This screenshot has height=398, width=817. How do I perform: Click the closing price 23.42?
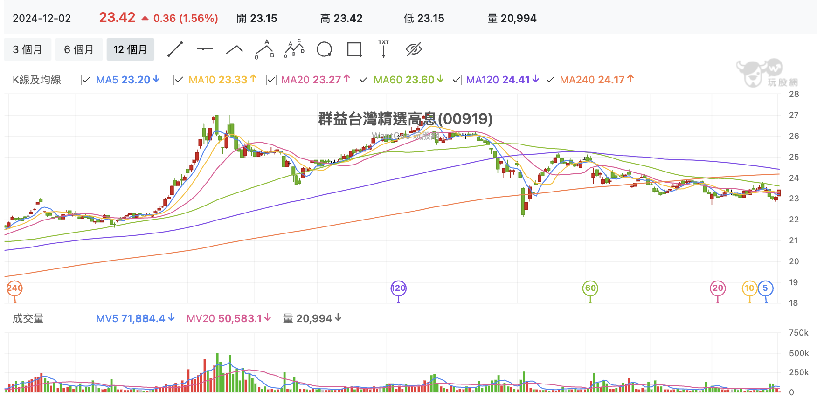[x=117, y=18]
